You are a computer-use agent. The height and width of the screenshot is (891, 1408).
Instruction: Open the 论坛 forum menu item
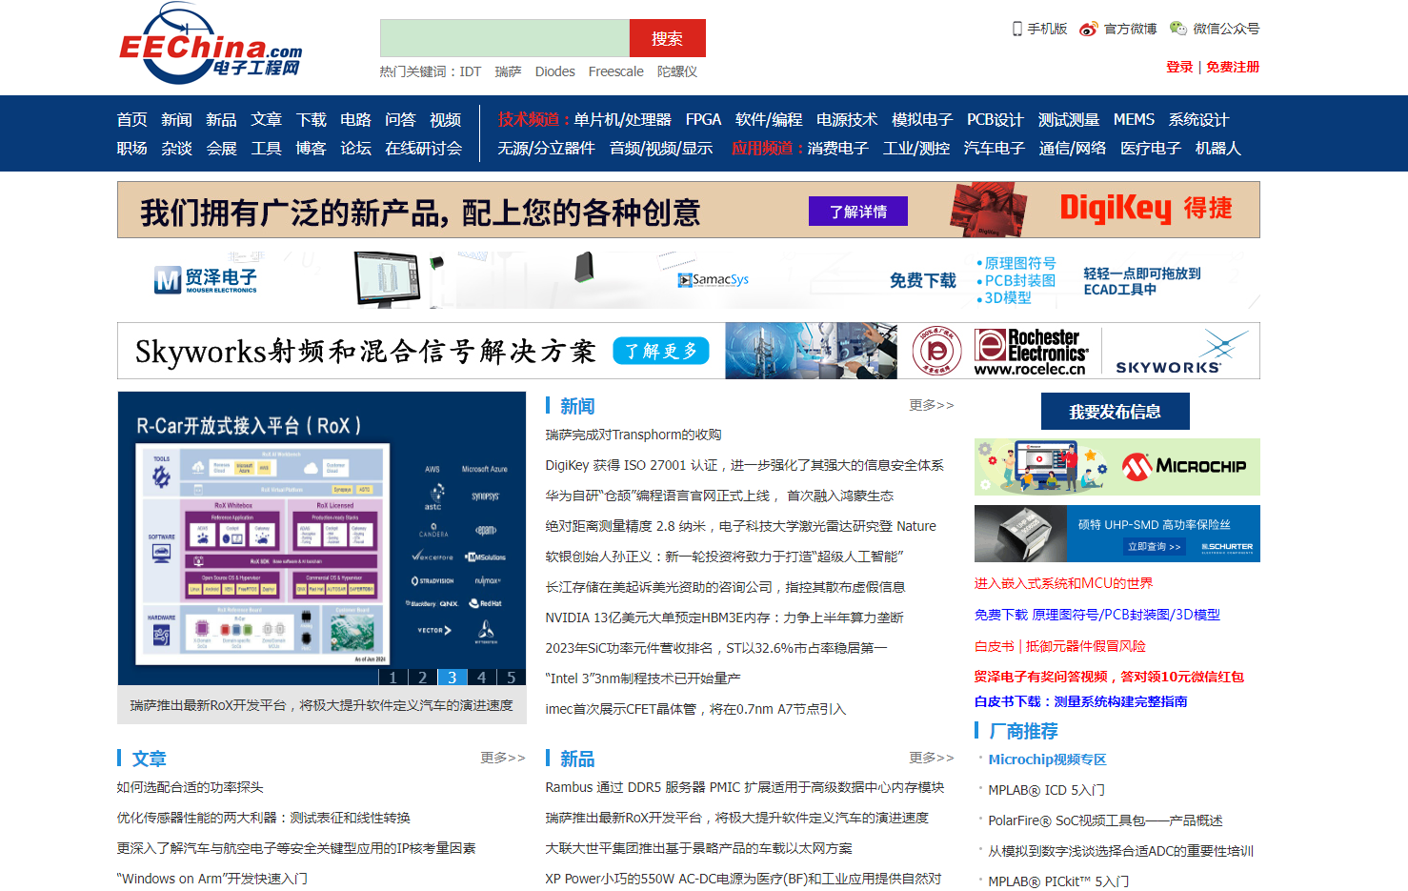click(355, 148)
